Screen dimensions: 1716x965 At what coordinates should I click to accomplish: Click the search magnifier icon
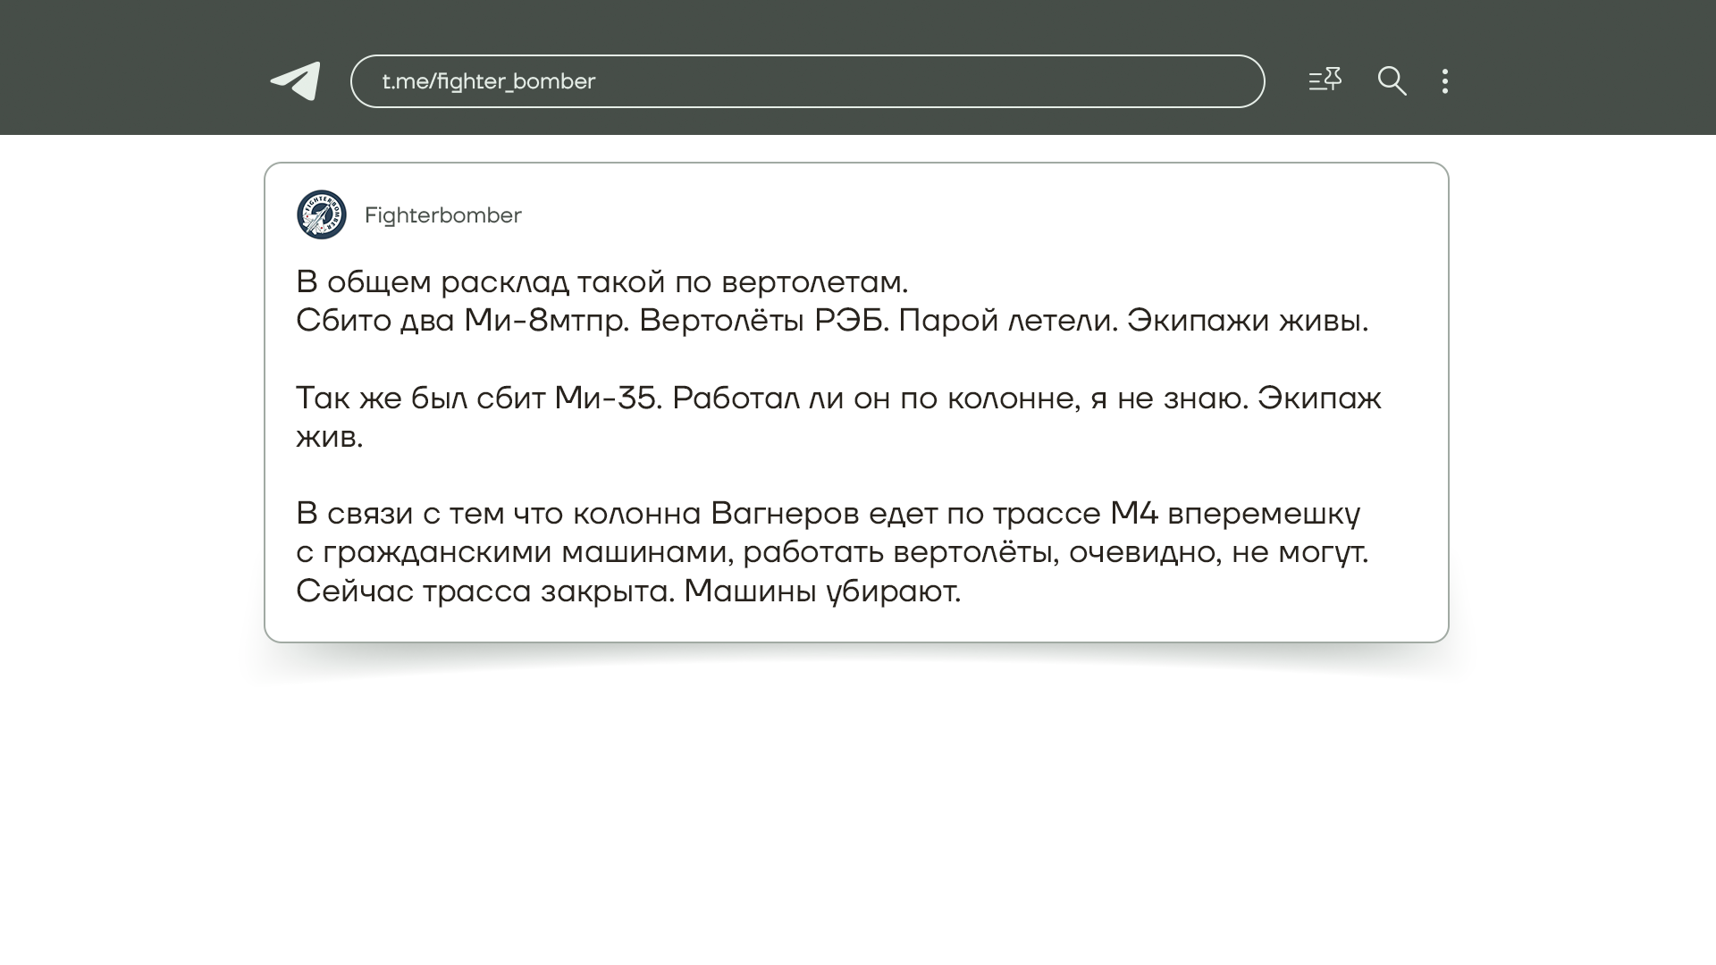(1392, 81)
